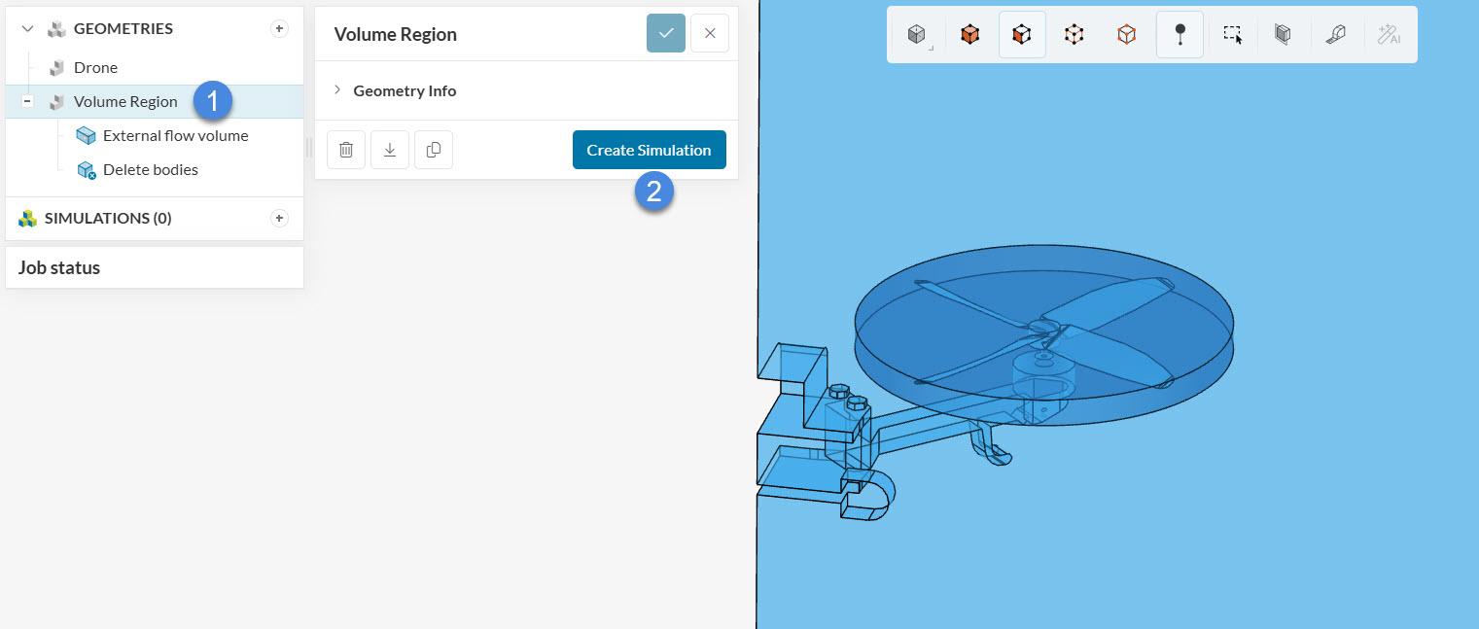The height and width of the screenshot is (629, 1479).
Task: Collapse the Volume Region tree node
Action: [27, 101]
